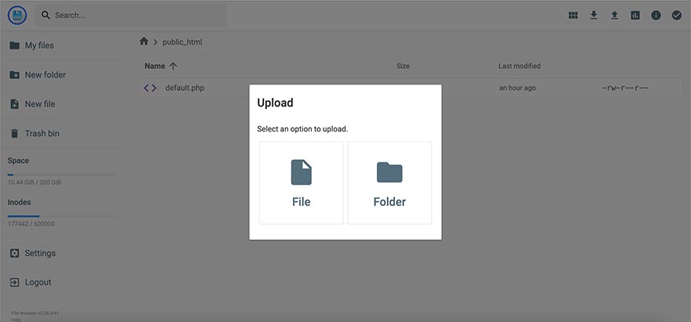Switch view with the grid icon
Viewport: 691px width, 322px height.
(573, 16)
